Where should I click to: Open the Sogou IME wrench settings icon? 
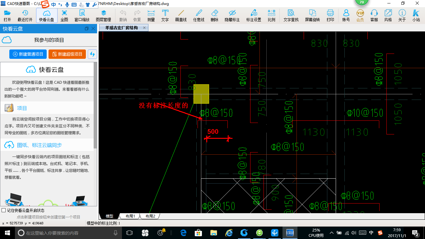[95, 5]
